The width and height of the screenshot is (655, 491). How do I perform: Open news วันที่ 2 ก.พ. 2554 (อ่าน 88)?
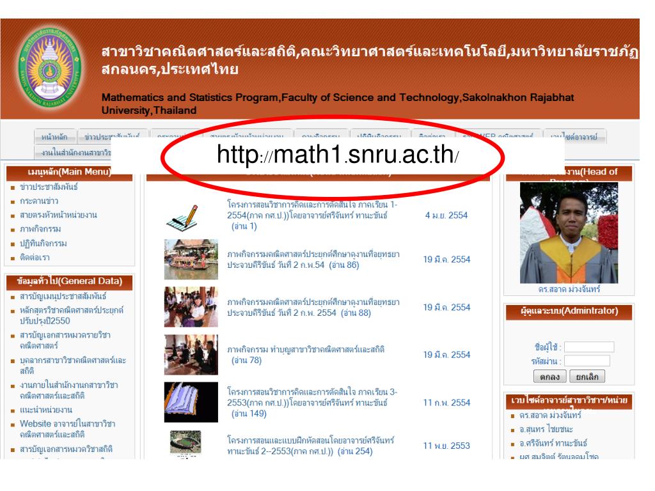point(313,308)
